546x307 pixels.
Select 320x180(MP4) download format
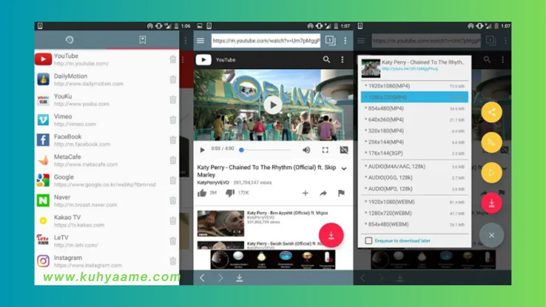pyautogui.click(x=414, y=131)
